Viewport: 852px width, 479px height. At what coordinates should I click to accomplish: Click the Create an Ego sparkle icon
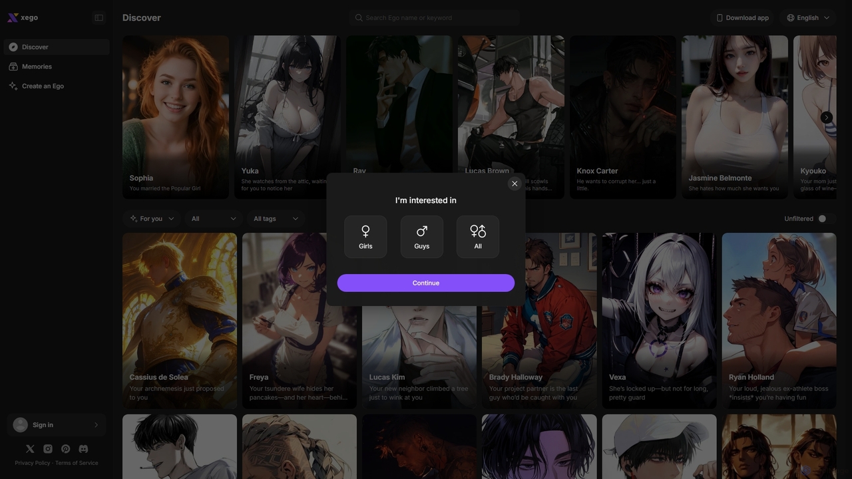13,86
